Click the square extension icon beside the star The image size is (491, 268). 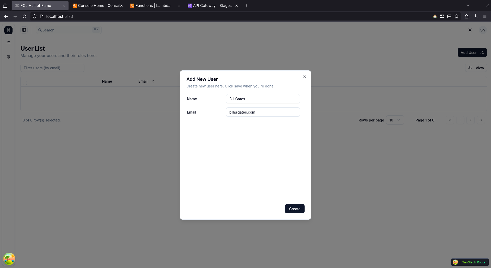coord(449,16)
